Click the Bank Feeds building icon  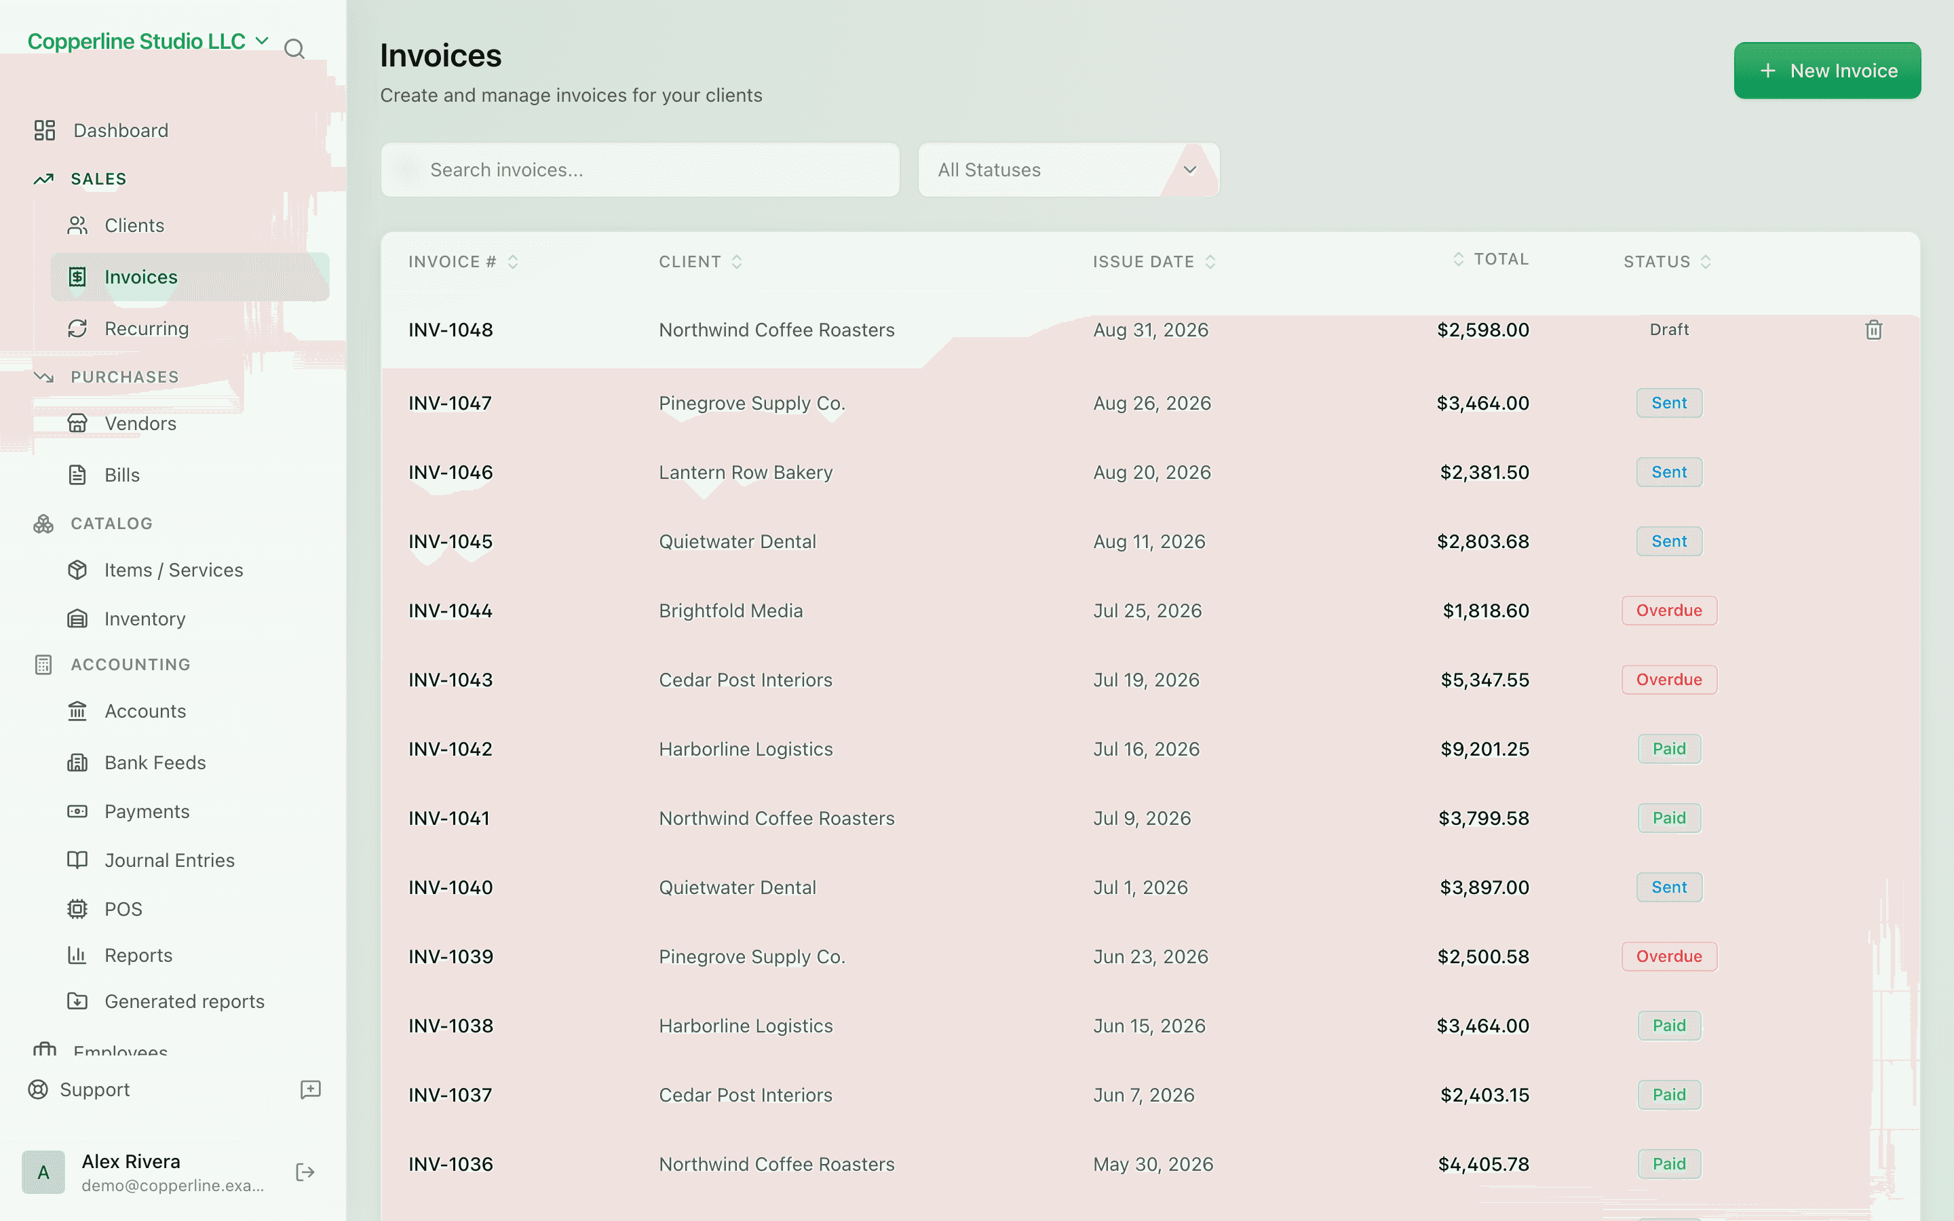77,762
